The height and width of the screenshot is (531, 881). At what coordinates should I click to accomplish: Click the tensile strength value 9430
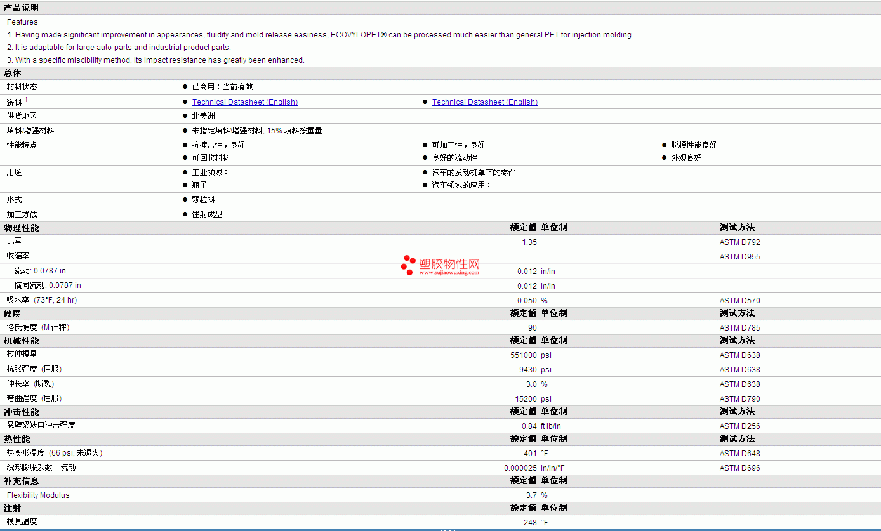(x=528, y=370)
